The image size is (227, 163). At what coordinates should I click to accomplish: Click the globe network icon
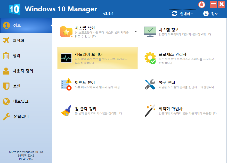(6, 101)
